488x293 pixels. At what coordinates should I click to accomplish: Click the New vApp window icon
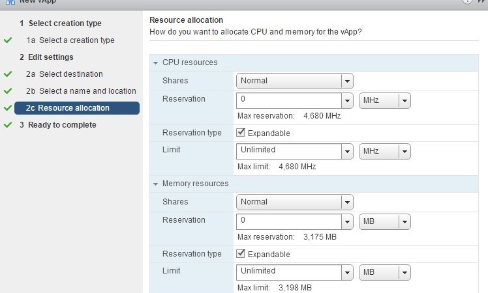[x=10, y=2]
